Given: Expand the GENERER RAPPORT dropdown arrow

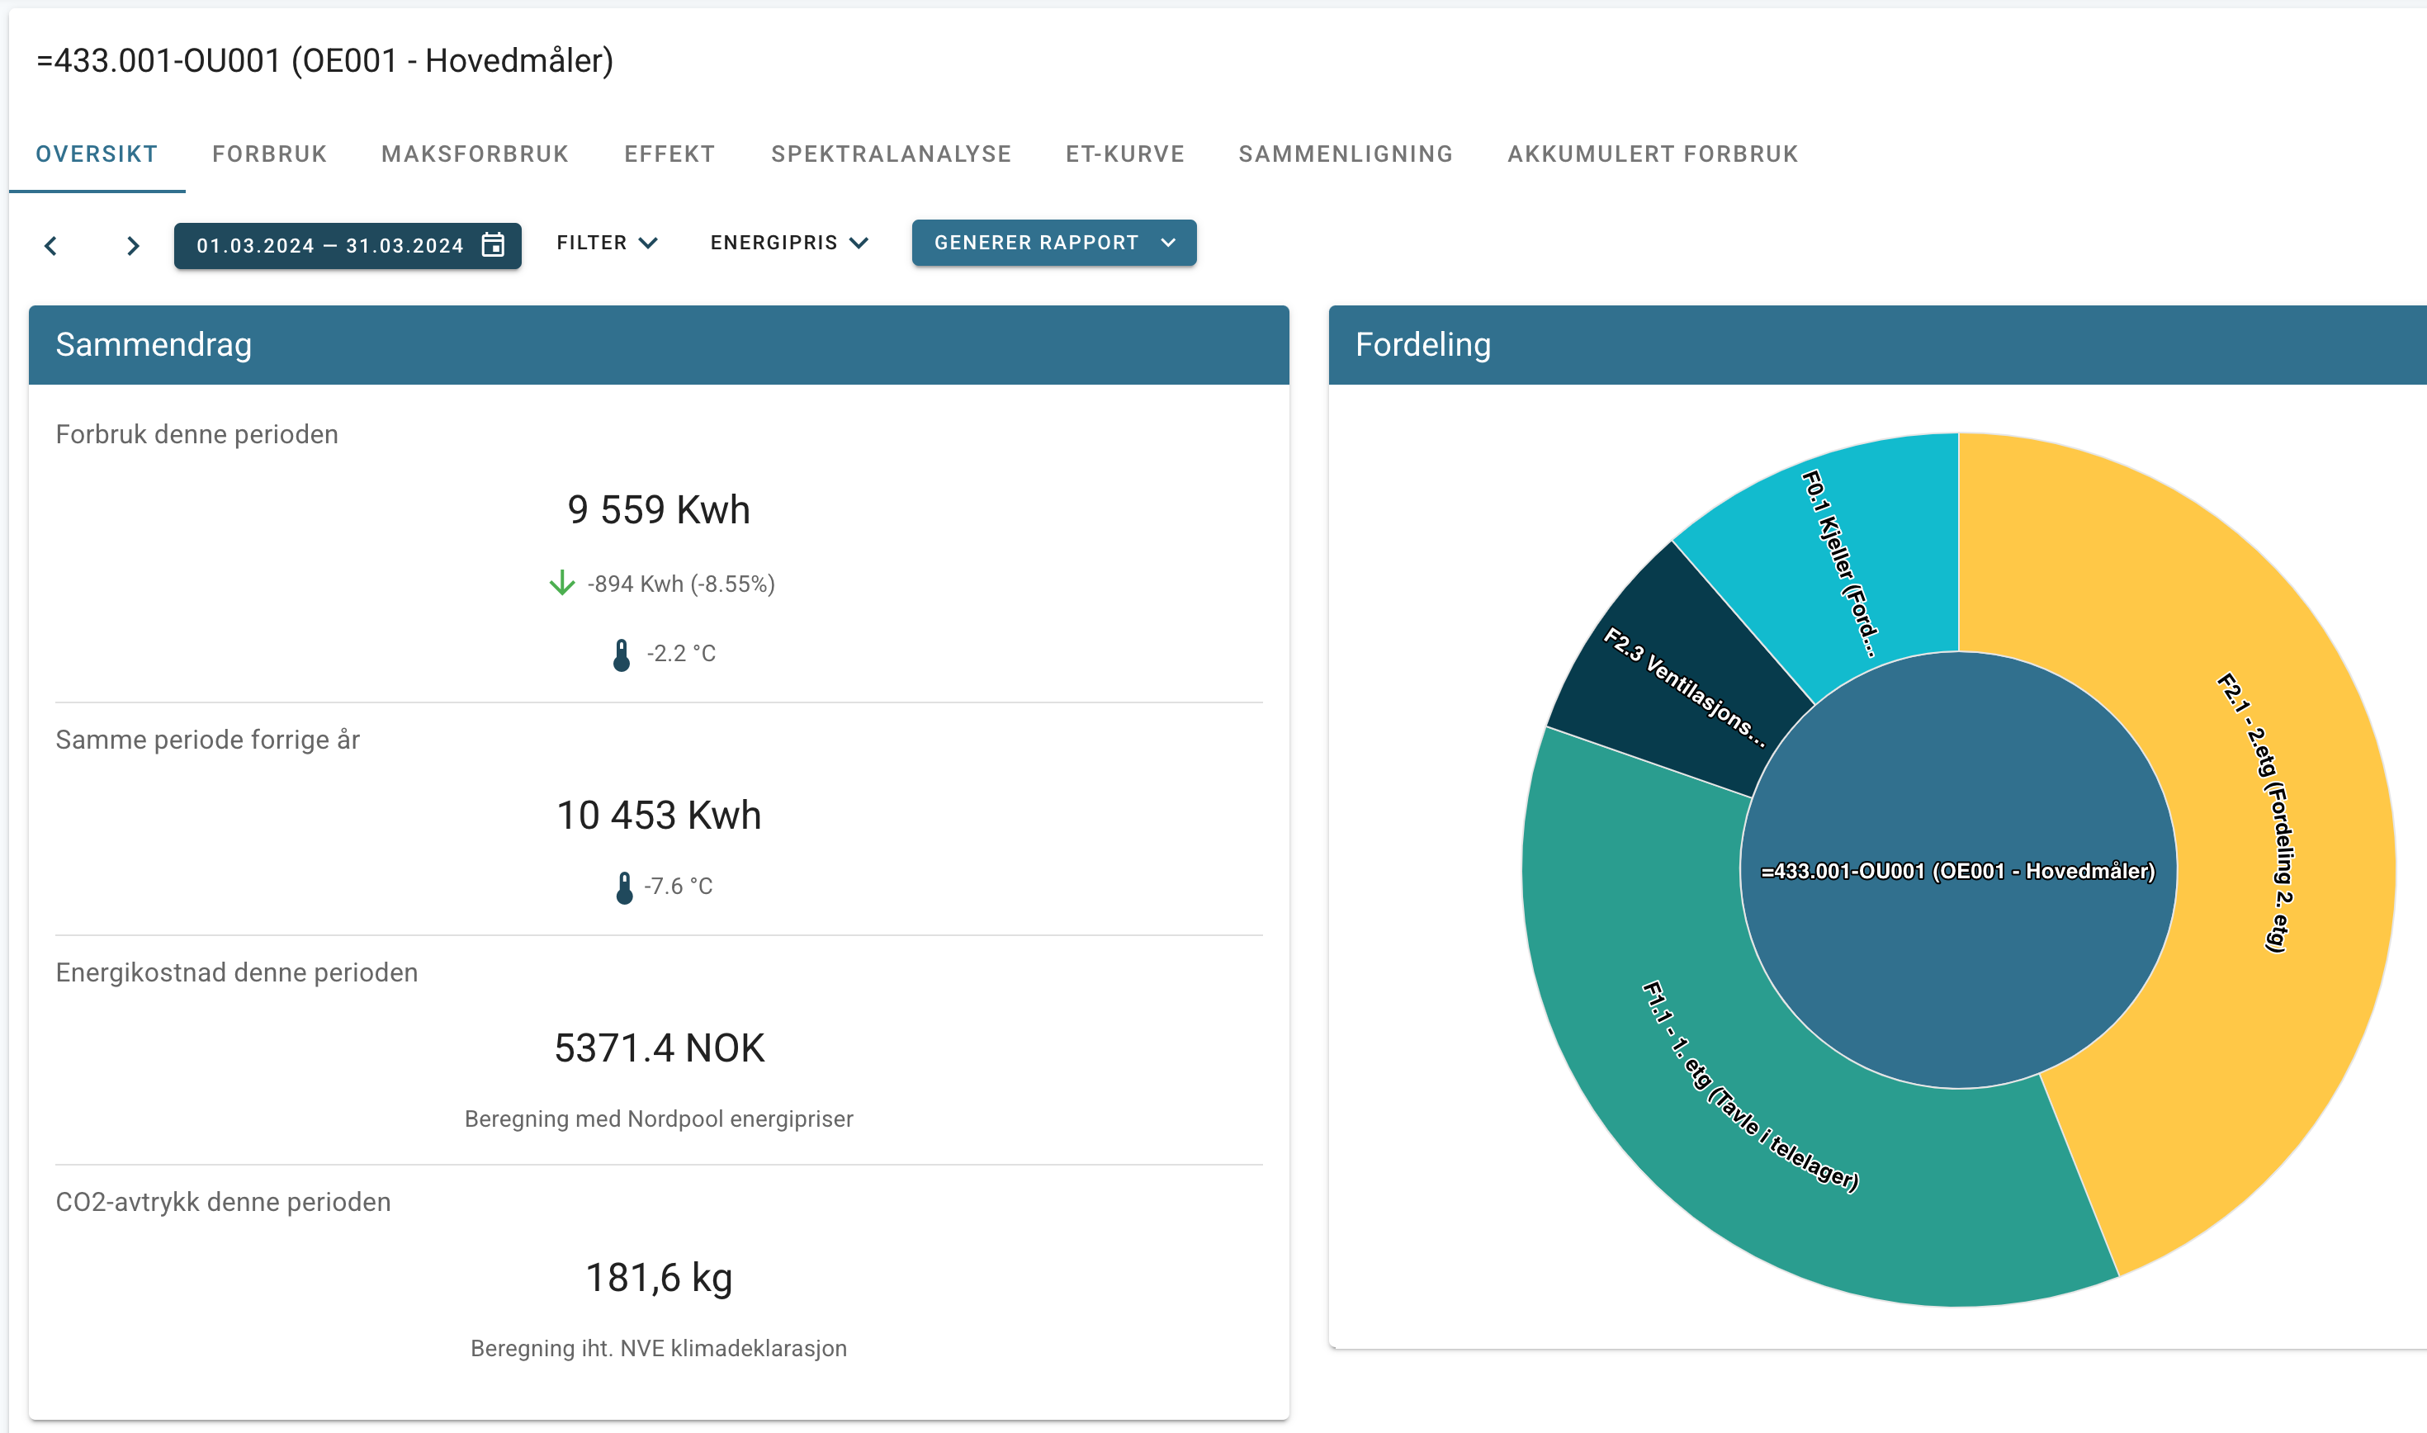Looking at the screenshot, I should coord(1168,243).
